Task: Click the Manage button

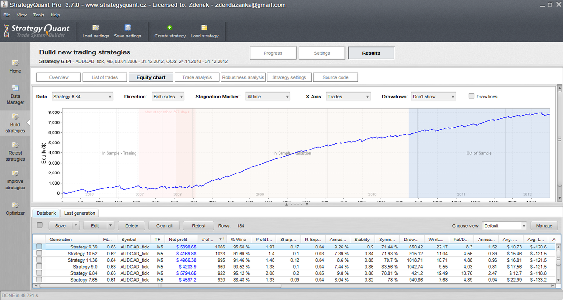Action: 544,225
